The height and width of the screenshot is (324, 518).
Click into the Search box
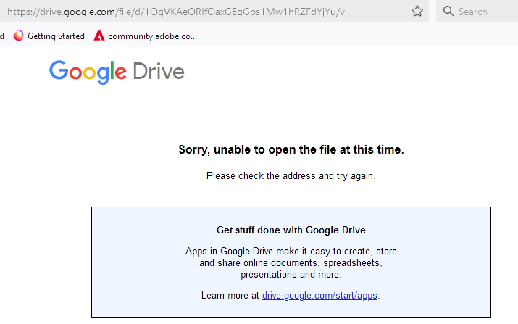(477, 12)
